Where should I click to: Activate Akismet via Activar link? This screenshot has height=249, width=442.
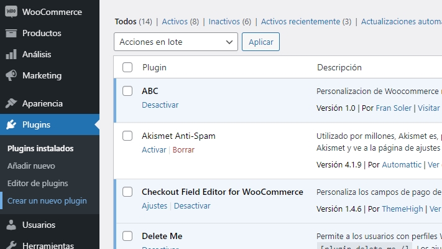click(154, 150)
